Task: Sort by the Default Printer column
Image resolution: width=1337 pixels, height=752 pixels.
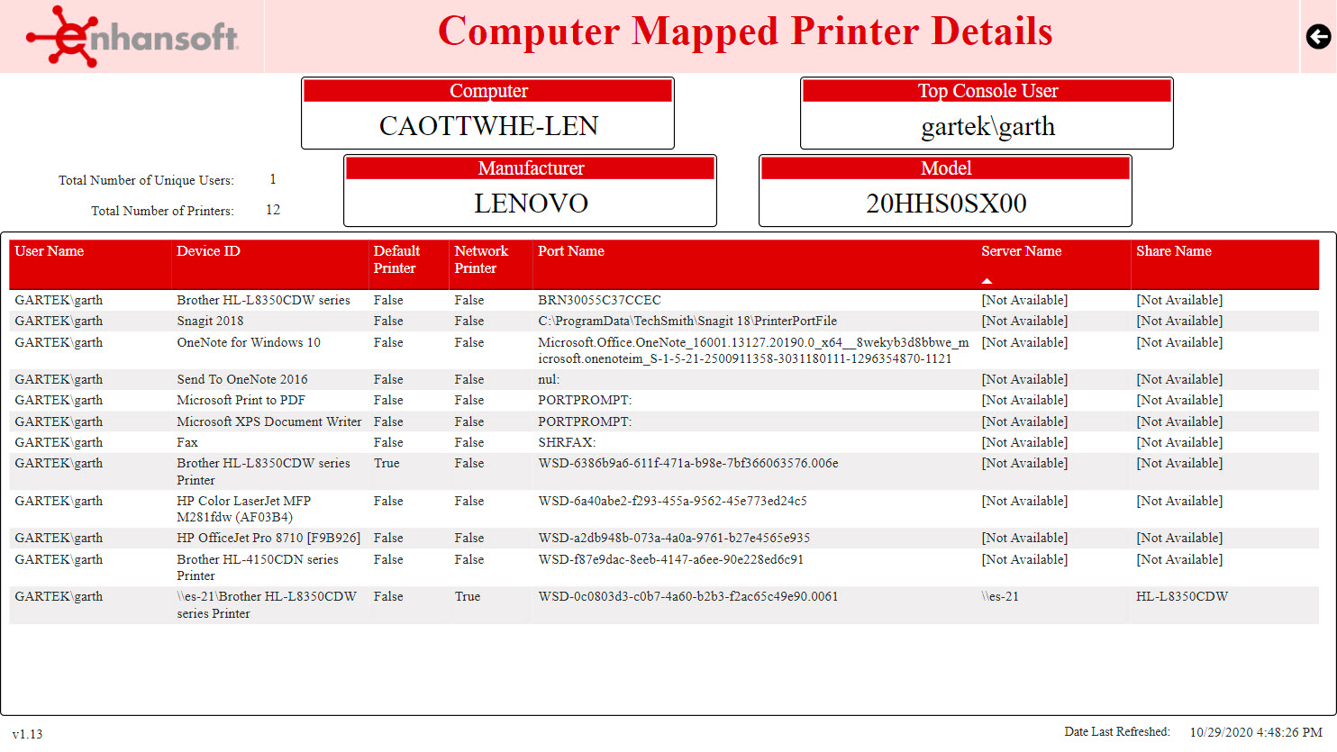Action: [396, 258]
